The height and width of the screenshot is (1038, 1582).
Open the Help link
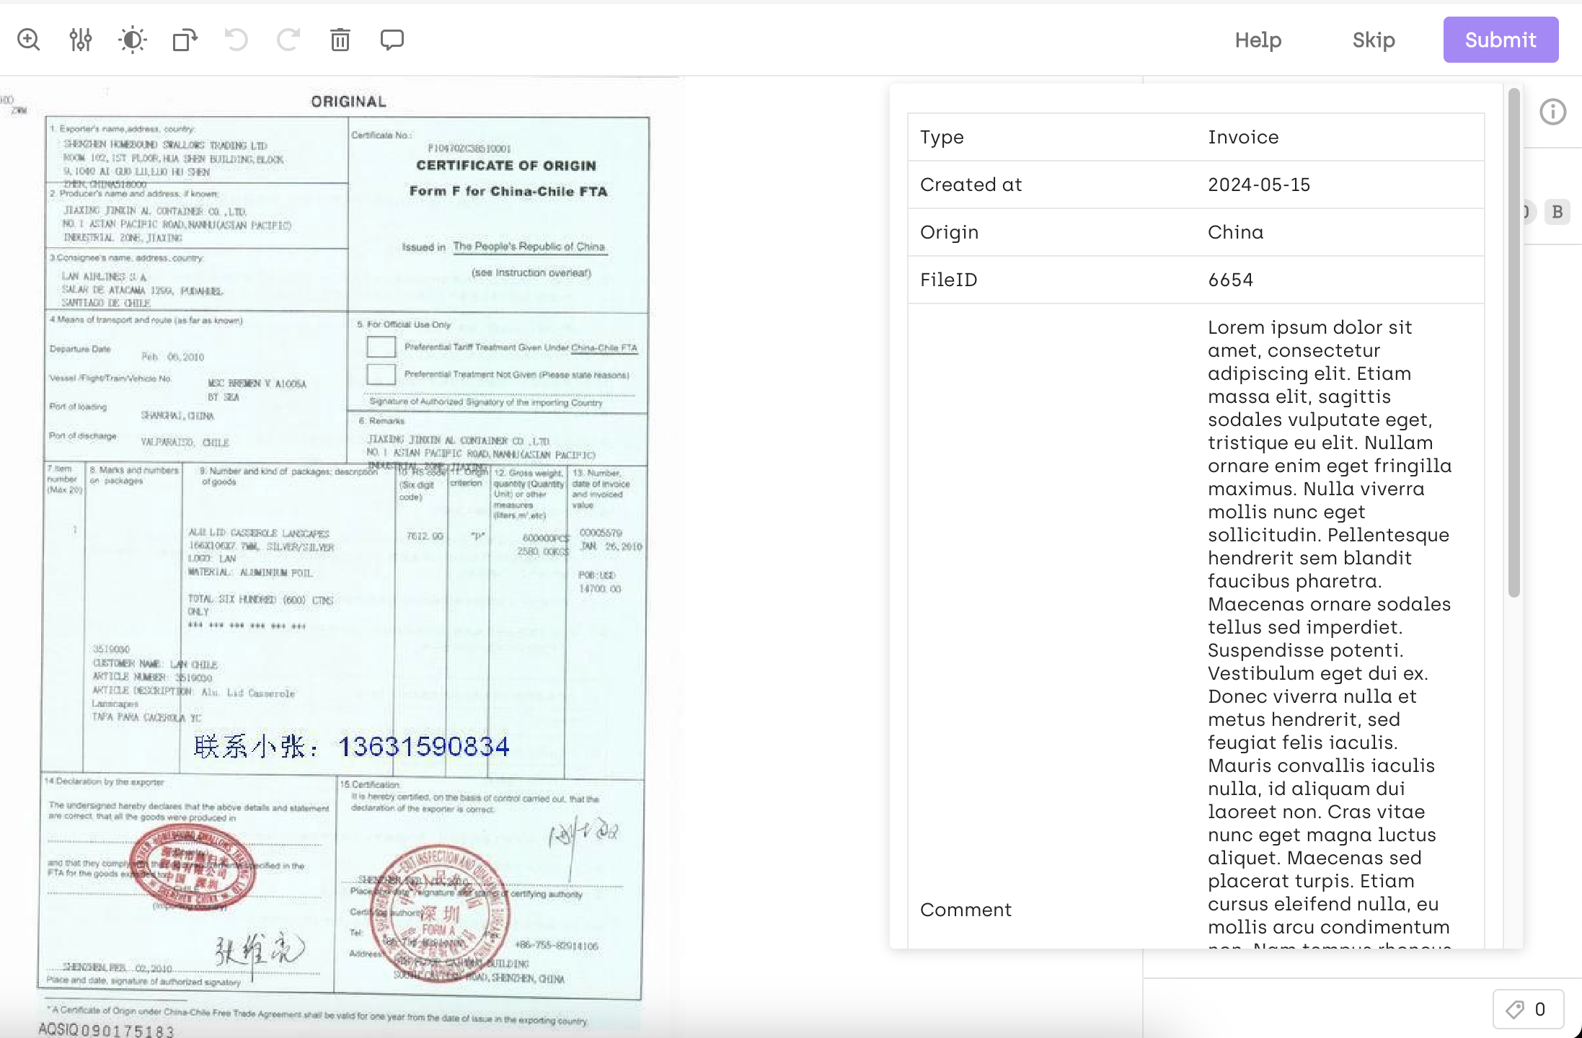point(1258,40)
